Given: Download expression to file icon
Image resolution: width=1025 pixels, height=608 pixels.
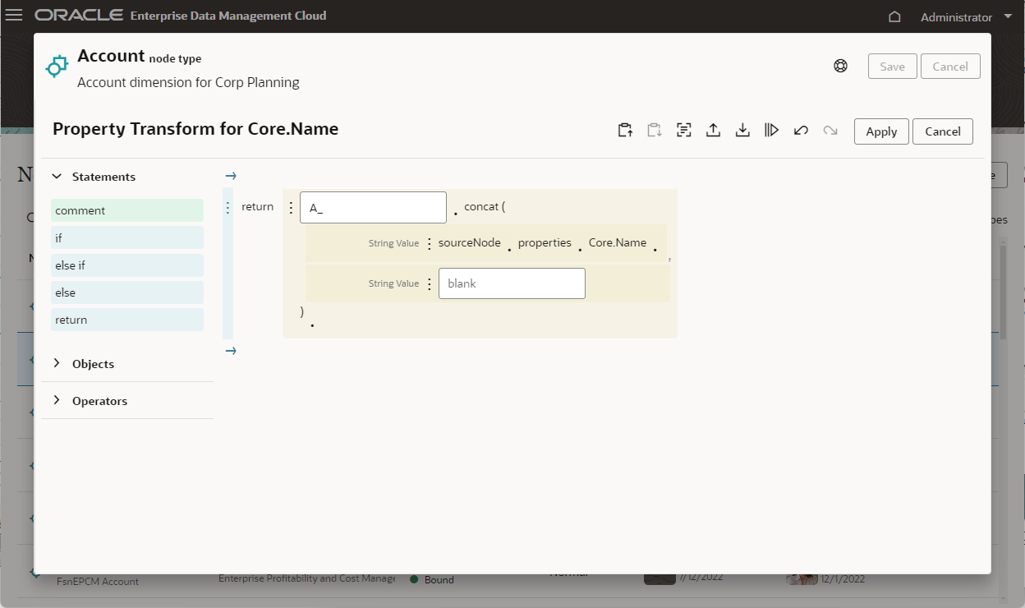Looking at the screenshot, I should 742,130.
